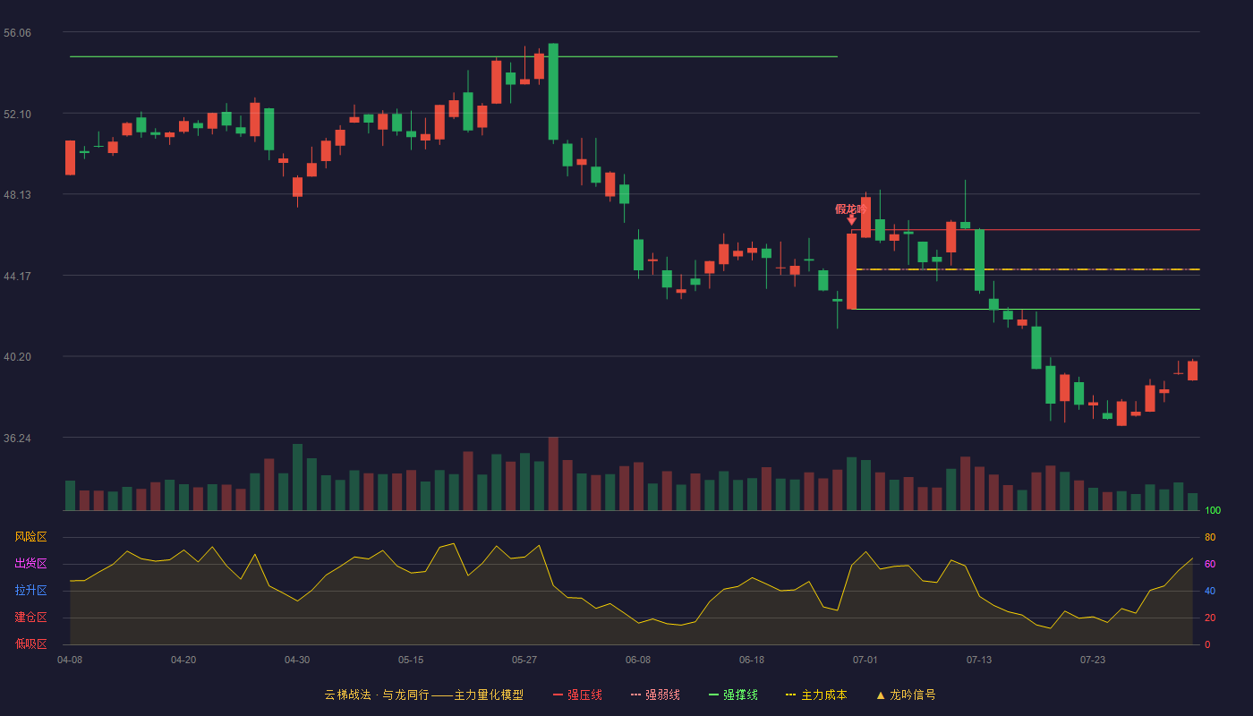Click the 拉升区 zone label
The width and height of the screenshot is (1253, 716).
[x=30, y=591]
